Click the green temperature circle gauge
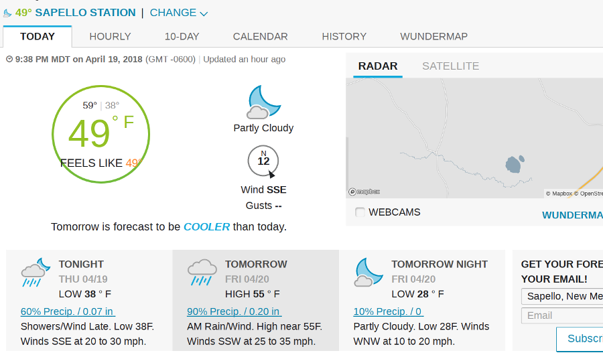The height and width of the screenshot is (357, 603). (100, 134)
